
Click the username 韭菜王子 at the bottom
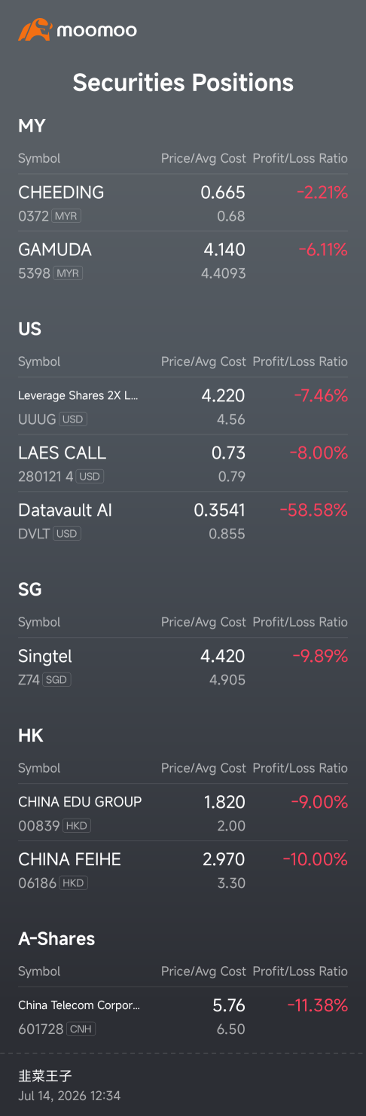[x=45, y=1076]
